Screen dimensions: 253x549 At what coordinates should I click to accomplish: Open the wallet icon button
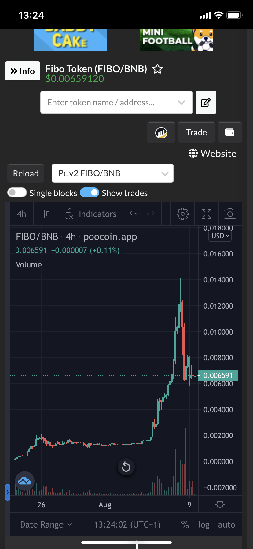click(230, 132)
